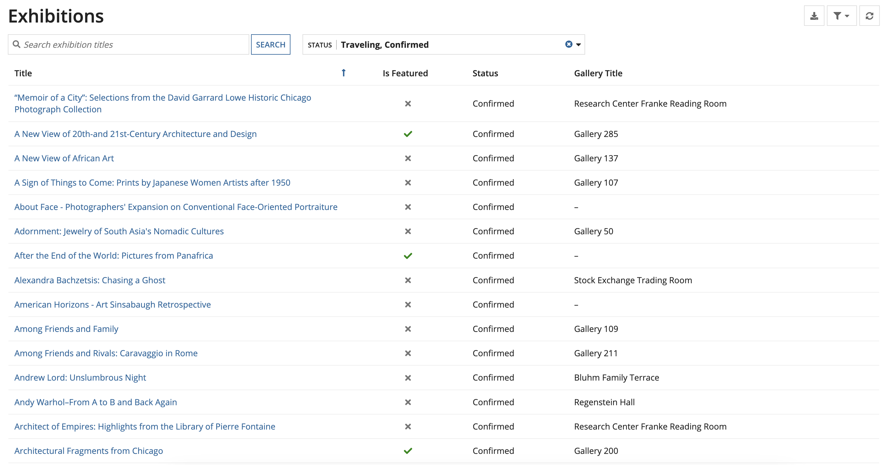Toggle featured flag for Andy Warhol exhibition

pos(408,402)
